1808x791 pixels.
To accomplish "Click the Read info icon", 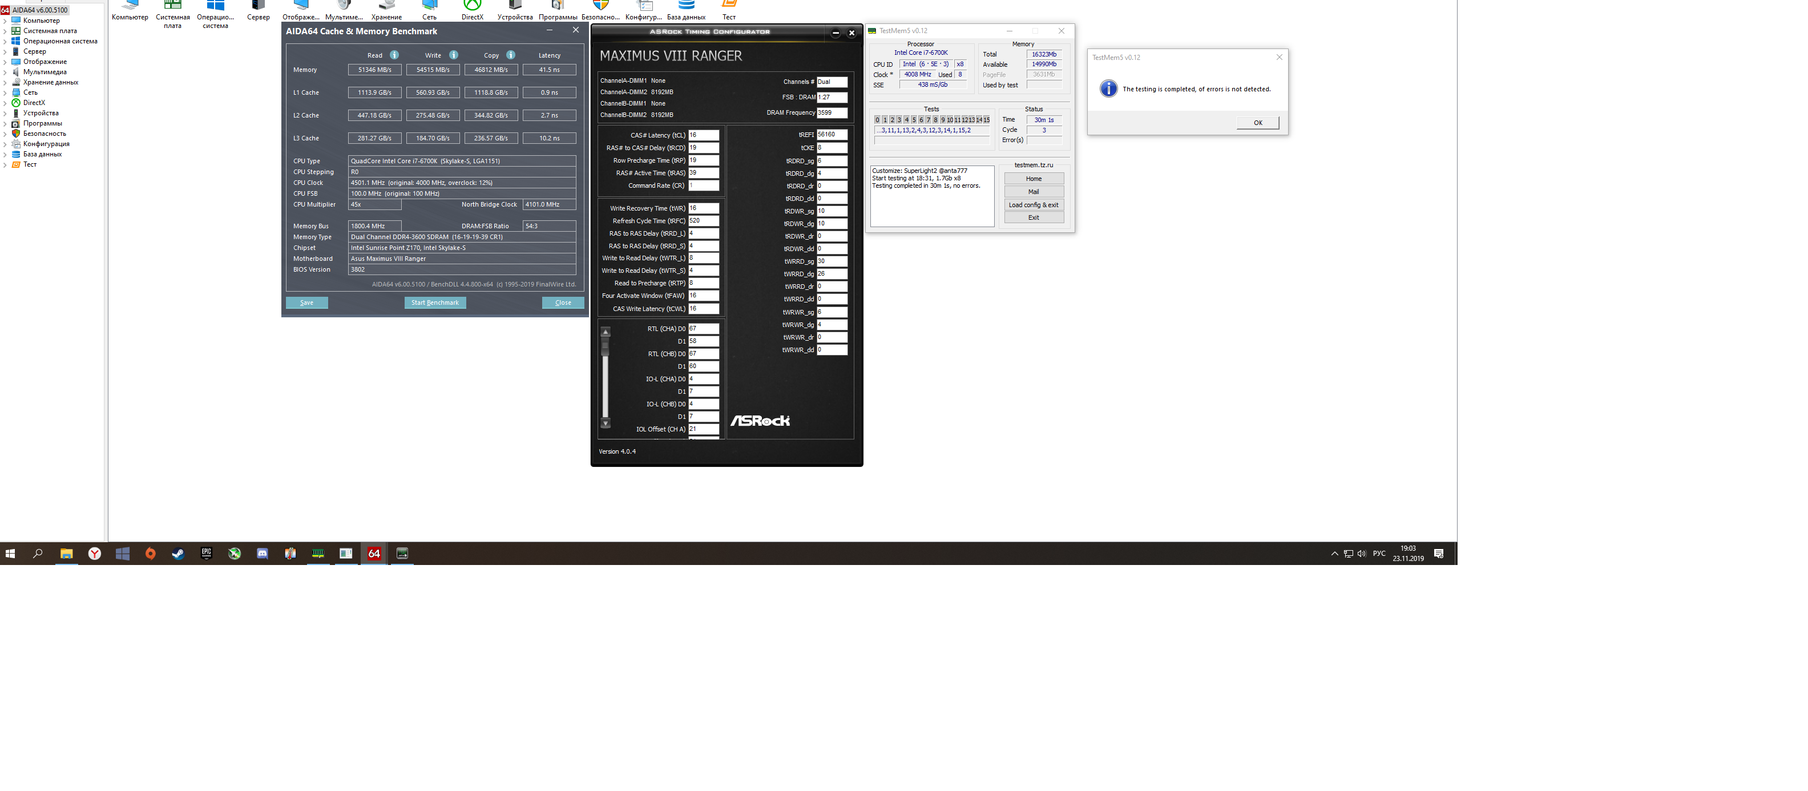I will 394,55.
